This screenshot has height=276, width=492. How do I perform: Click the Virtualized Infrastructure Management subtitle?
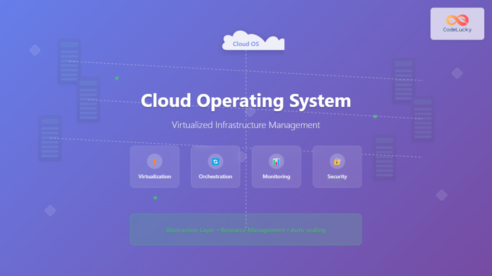click(x=246, y=125)
